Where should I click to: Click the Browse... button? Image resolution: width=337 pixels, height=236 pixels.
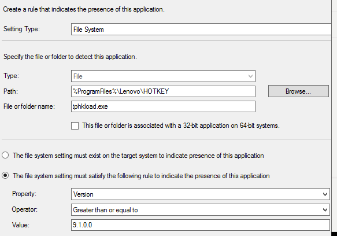click(x=298, y=91)
